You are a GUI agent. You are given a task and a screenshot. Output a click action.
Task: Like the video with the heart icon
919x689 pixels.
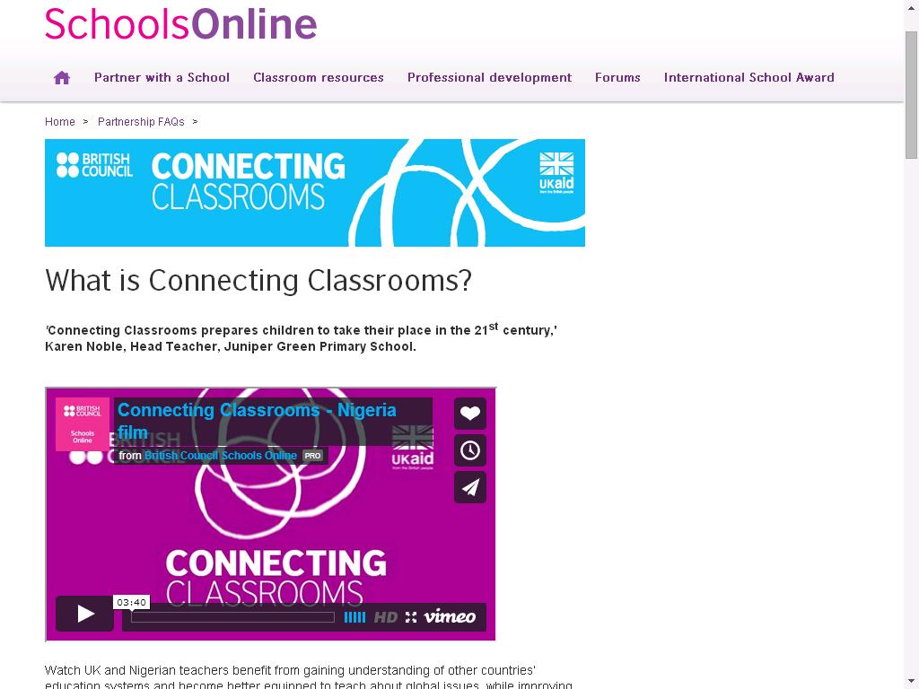[x=470, y=413]
